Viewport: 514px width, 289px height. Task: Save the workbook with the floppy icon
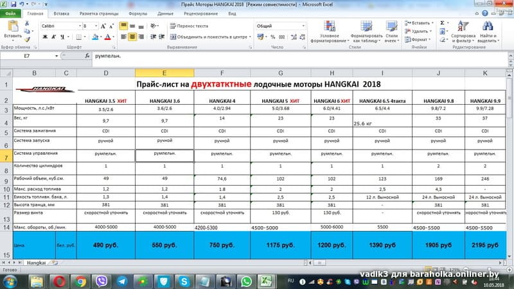click(x=13, y=4)
